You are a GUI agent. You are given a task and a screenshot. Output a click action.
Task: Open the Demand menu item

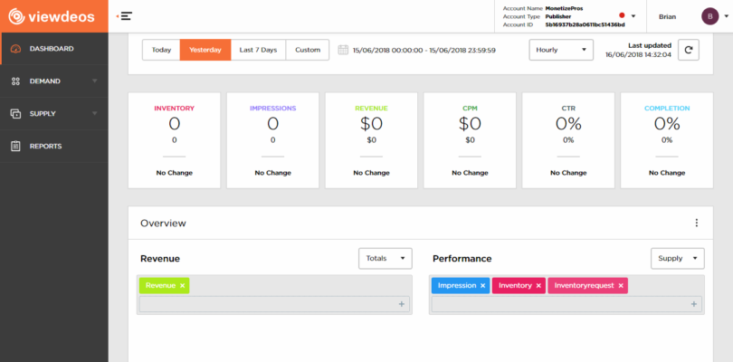(x=54, y=81)
